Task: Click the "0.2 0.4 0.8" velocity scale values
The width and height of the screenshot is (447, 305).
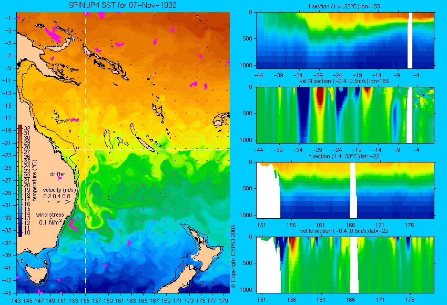Action: tap(57, 196)
